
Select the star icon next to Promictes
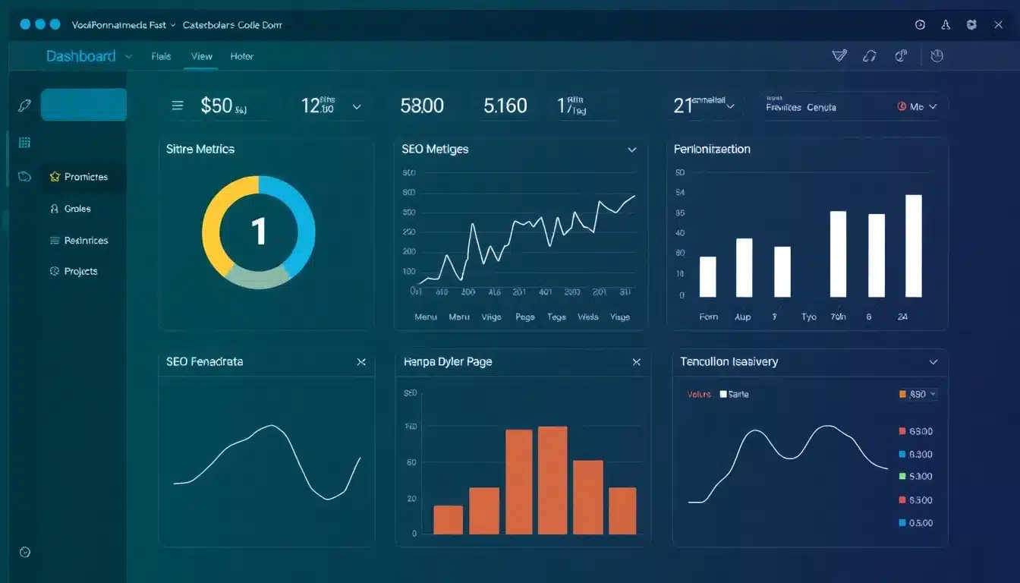(x=55, y=176)
